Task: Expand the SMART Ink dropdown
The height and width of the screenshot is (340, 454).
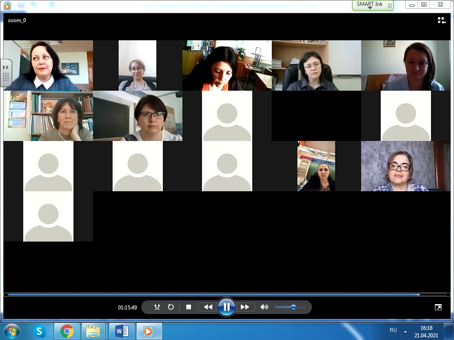Action: pyautogui.click(x=370, y=8)
